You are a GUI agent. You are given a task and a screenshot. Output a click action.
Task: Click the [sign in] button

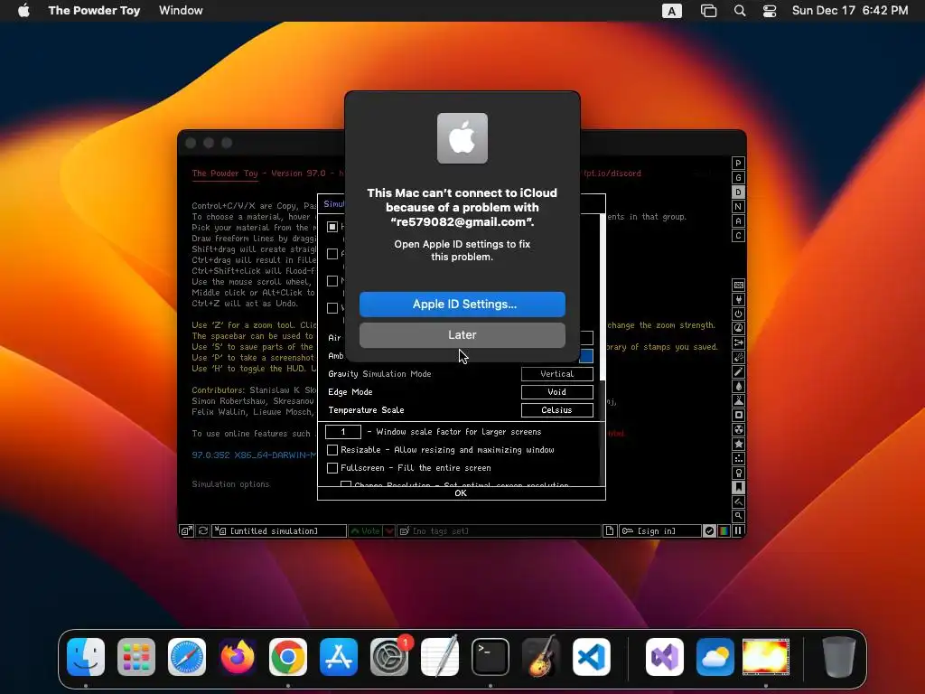click(x=660, y=531)
